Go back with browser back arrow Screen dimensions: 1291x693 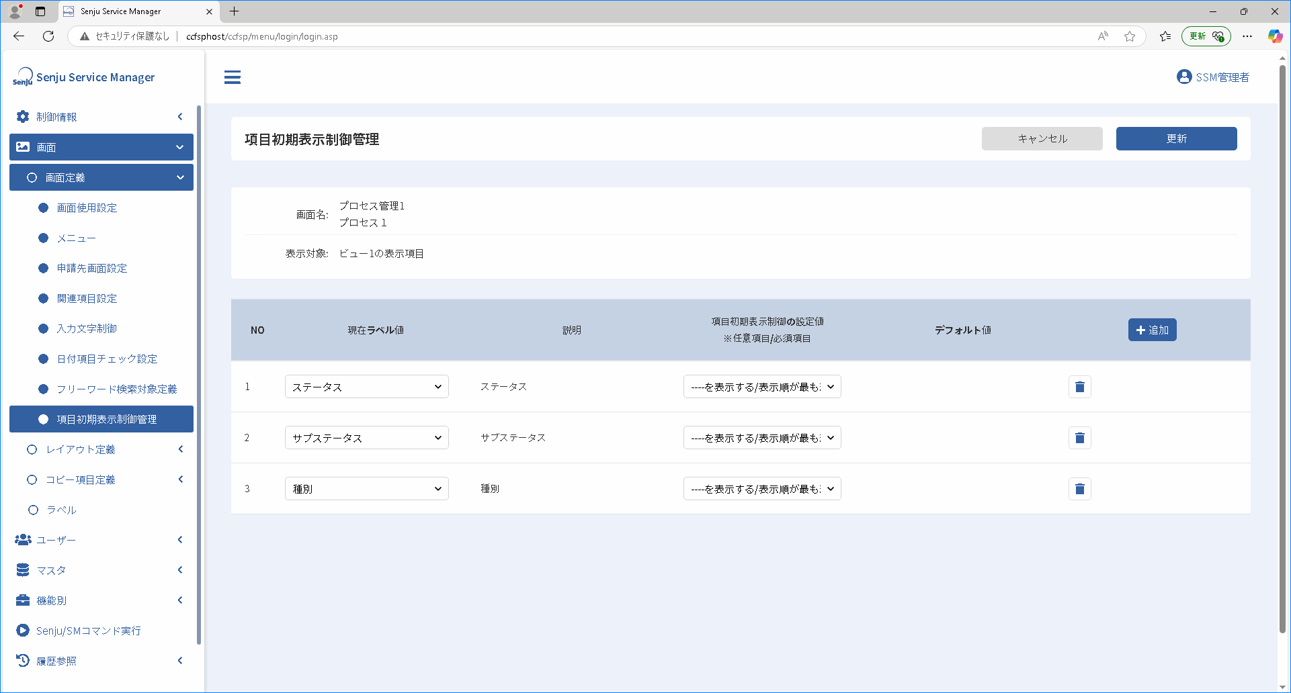click(19, 36)
